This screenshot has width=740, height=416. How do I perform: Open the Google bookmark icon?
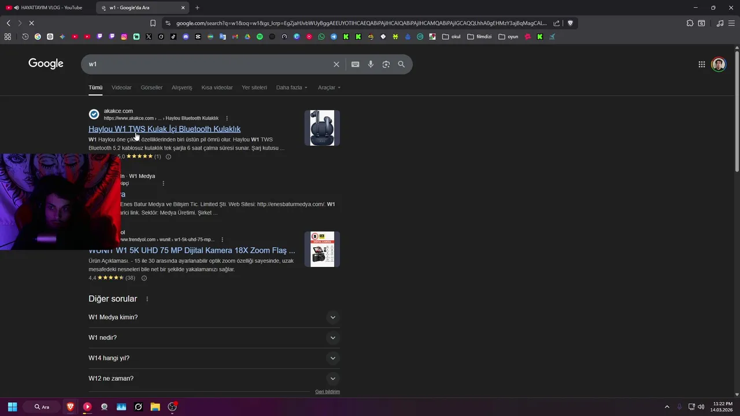click(x=38, y=36)
